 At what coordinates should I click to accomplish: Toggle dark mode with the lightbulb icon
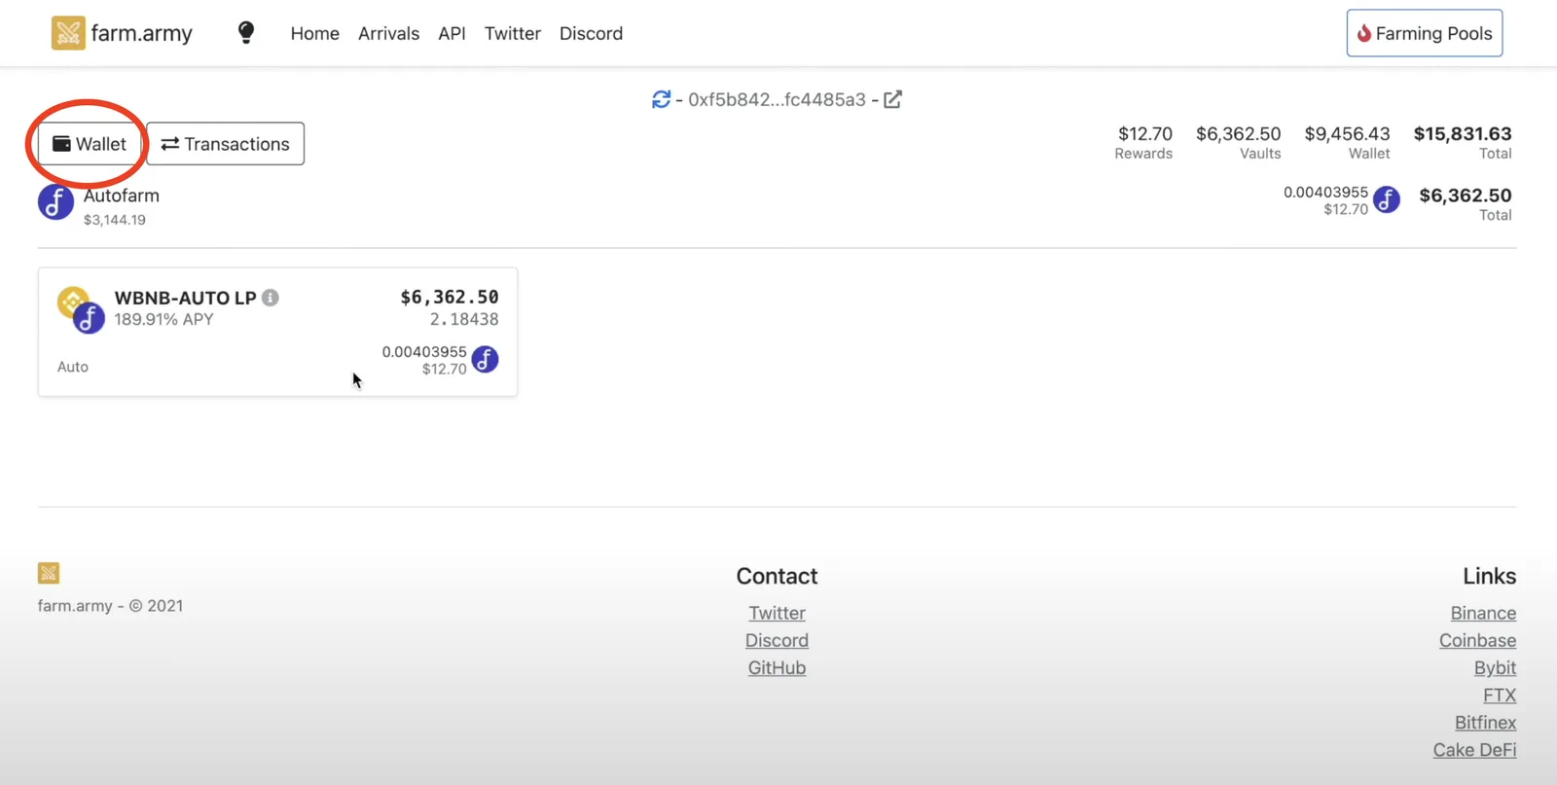[246, 33]
